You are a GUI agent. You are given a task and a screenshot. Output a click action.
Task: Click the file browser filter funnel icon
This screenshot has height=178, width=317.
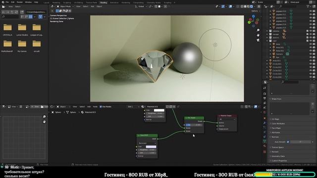pos(41,17)
